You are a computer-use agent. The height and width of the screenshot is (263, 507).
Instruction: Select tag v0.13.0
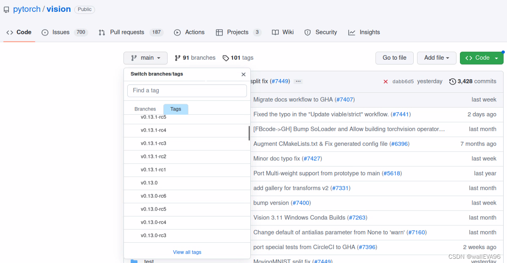[x=186, y=183]
